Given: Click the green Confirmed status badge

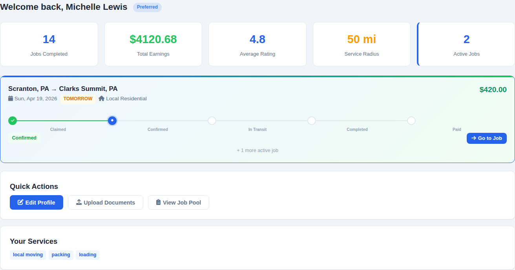Looking at the screenshot, I should 24,138.
